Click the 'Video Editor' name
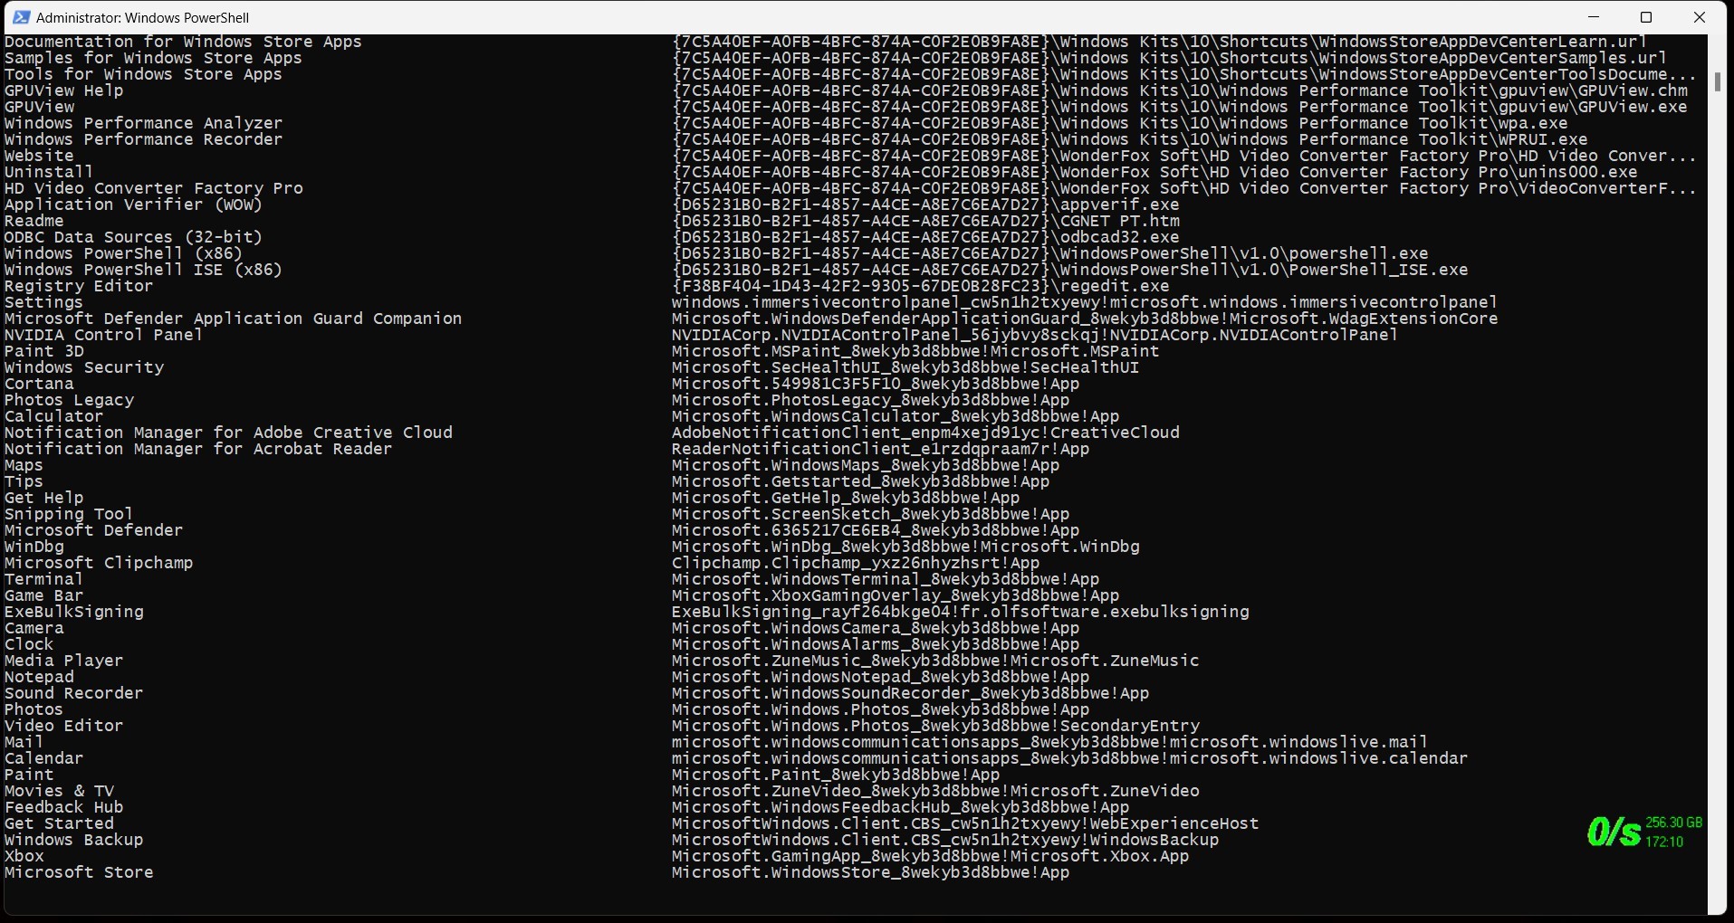The image size is (1734, 923). point(64,726)
